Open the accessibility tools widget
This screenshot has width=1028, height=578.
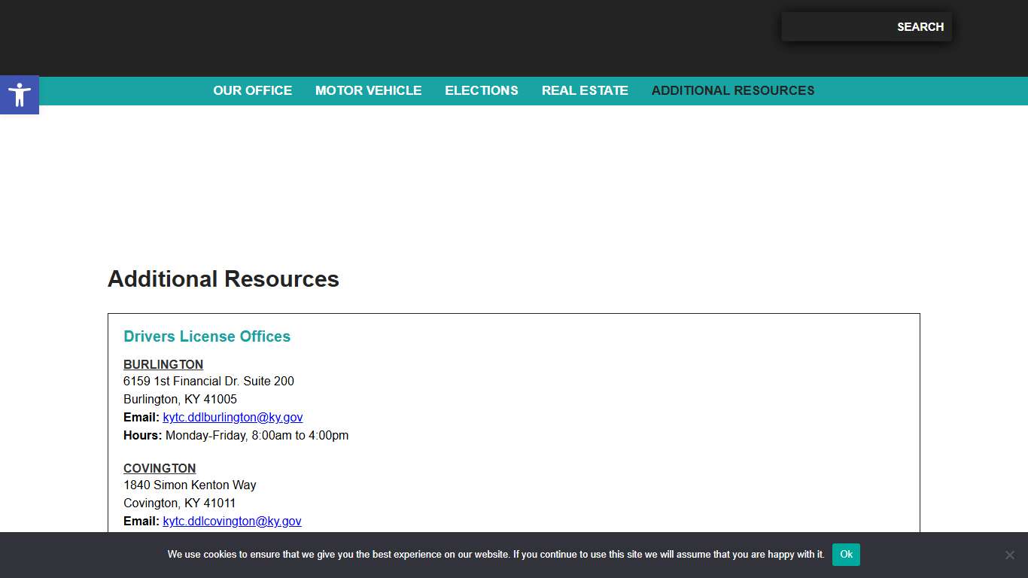click(19, 95)
